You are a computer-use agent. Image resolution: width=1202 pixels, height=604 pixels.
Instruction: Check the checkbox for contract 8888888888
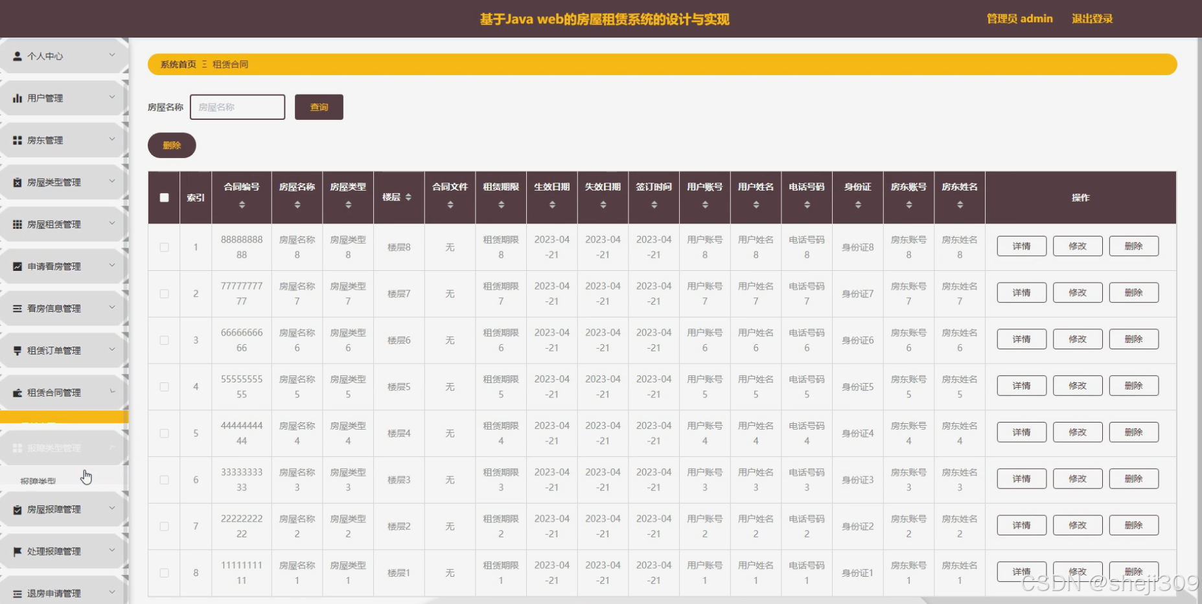(x=164, y=247)
